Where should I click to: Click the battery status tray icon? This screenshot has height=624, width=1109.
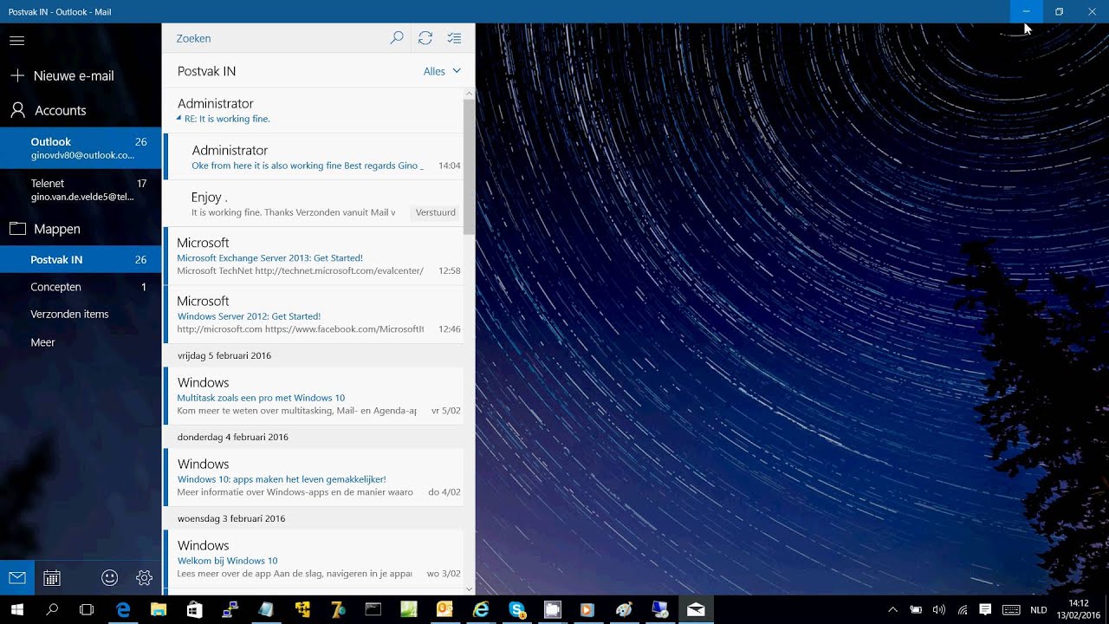pos(916,609)
